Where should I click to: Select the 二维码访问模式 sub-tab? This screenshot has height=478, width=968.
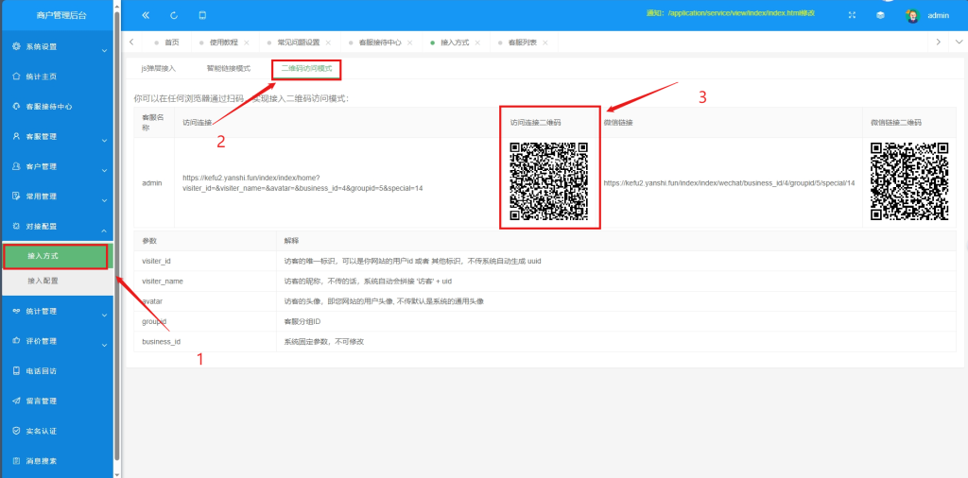[x=307, y=69]
